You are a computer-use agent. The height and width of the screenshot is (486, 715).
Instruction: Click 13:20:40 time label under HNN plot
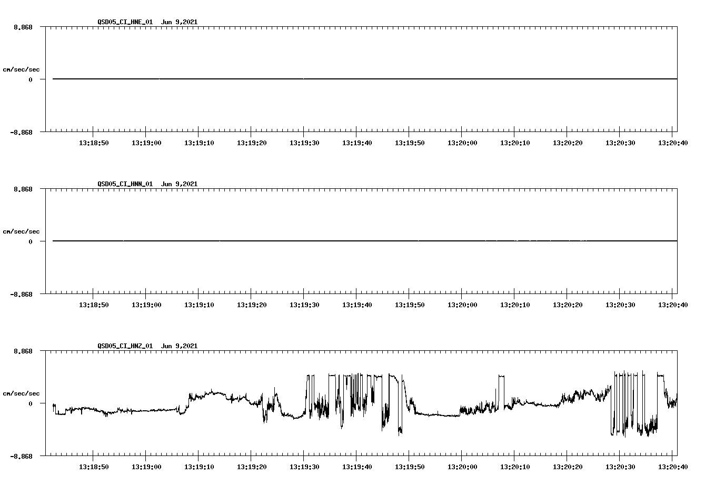pyautogui.click(x=673, y=305)
